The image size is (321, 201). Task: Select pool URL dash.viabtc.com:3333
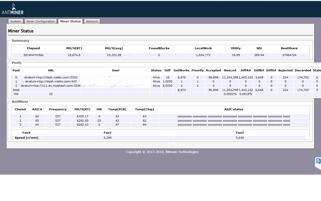point(51,77)
